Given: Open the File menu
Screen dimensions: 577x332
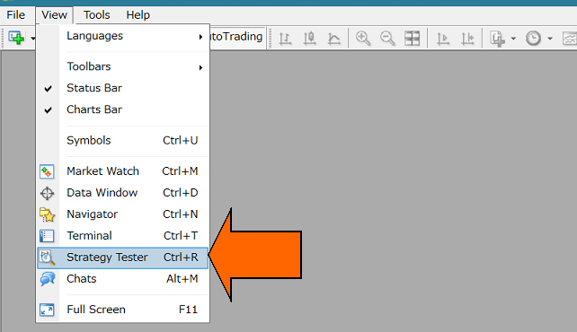Looking at the screenshot, I should click(16, 15).
